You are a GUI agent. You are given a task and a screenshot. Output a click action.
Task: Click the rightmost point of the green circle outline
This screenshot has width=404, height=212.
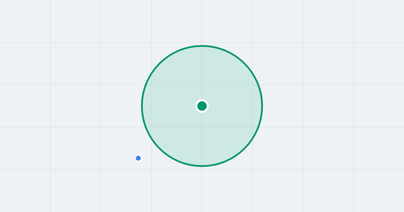coord(262,106)
